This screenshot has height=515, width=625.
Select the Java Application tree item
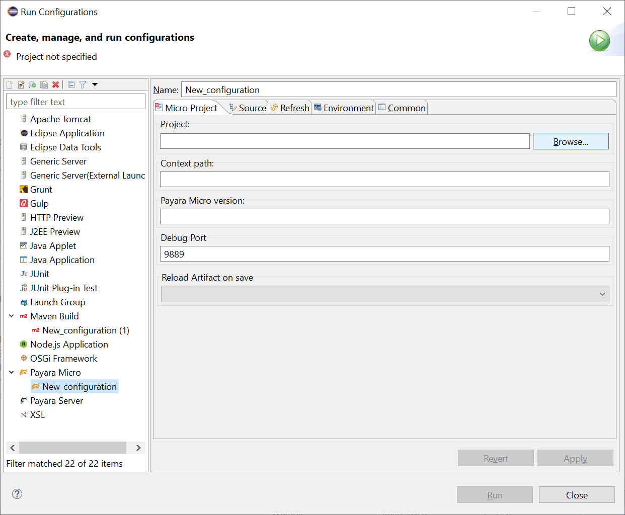point(62,260)
